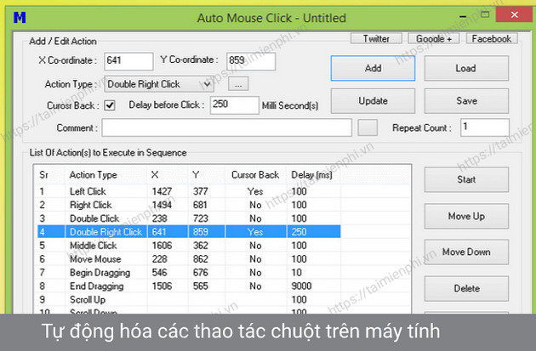Click the Update button

point(373,101)
